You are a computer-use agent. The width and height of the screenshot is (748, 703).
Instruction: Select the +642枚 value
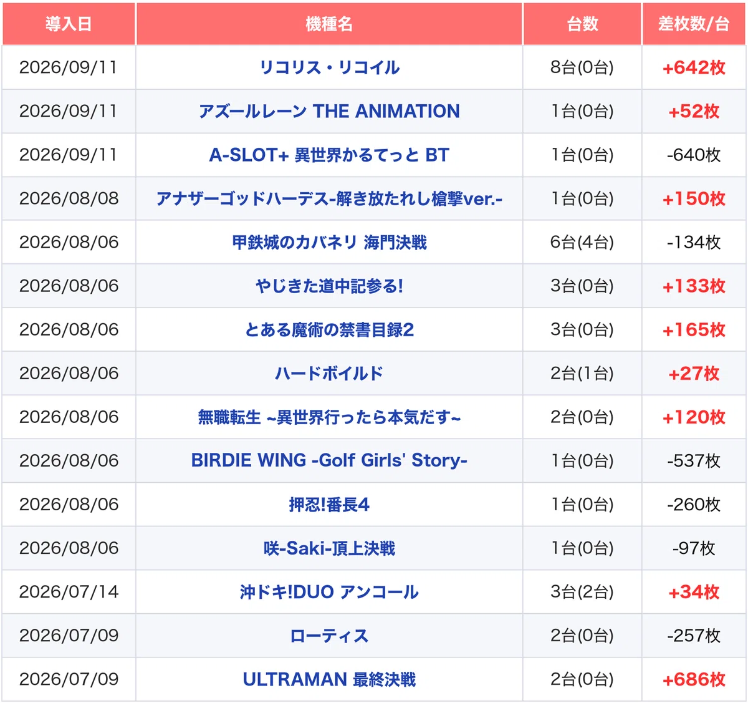tap(694, 67)
